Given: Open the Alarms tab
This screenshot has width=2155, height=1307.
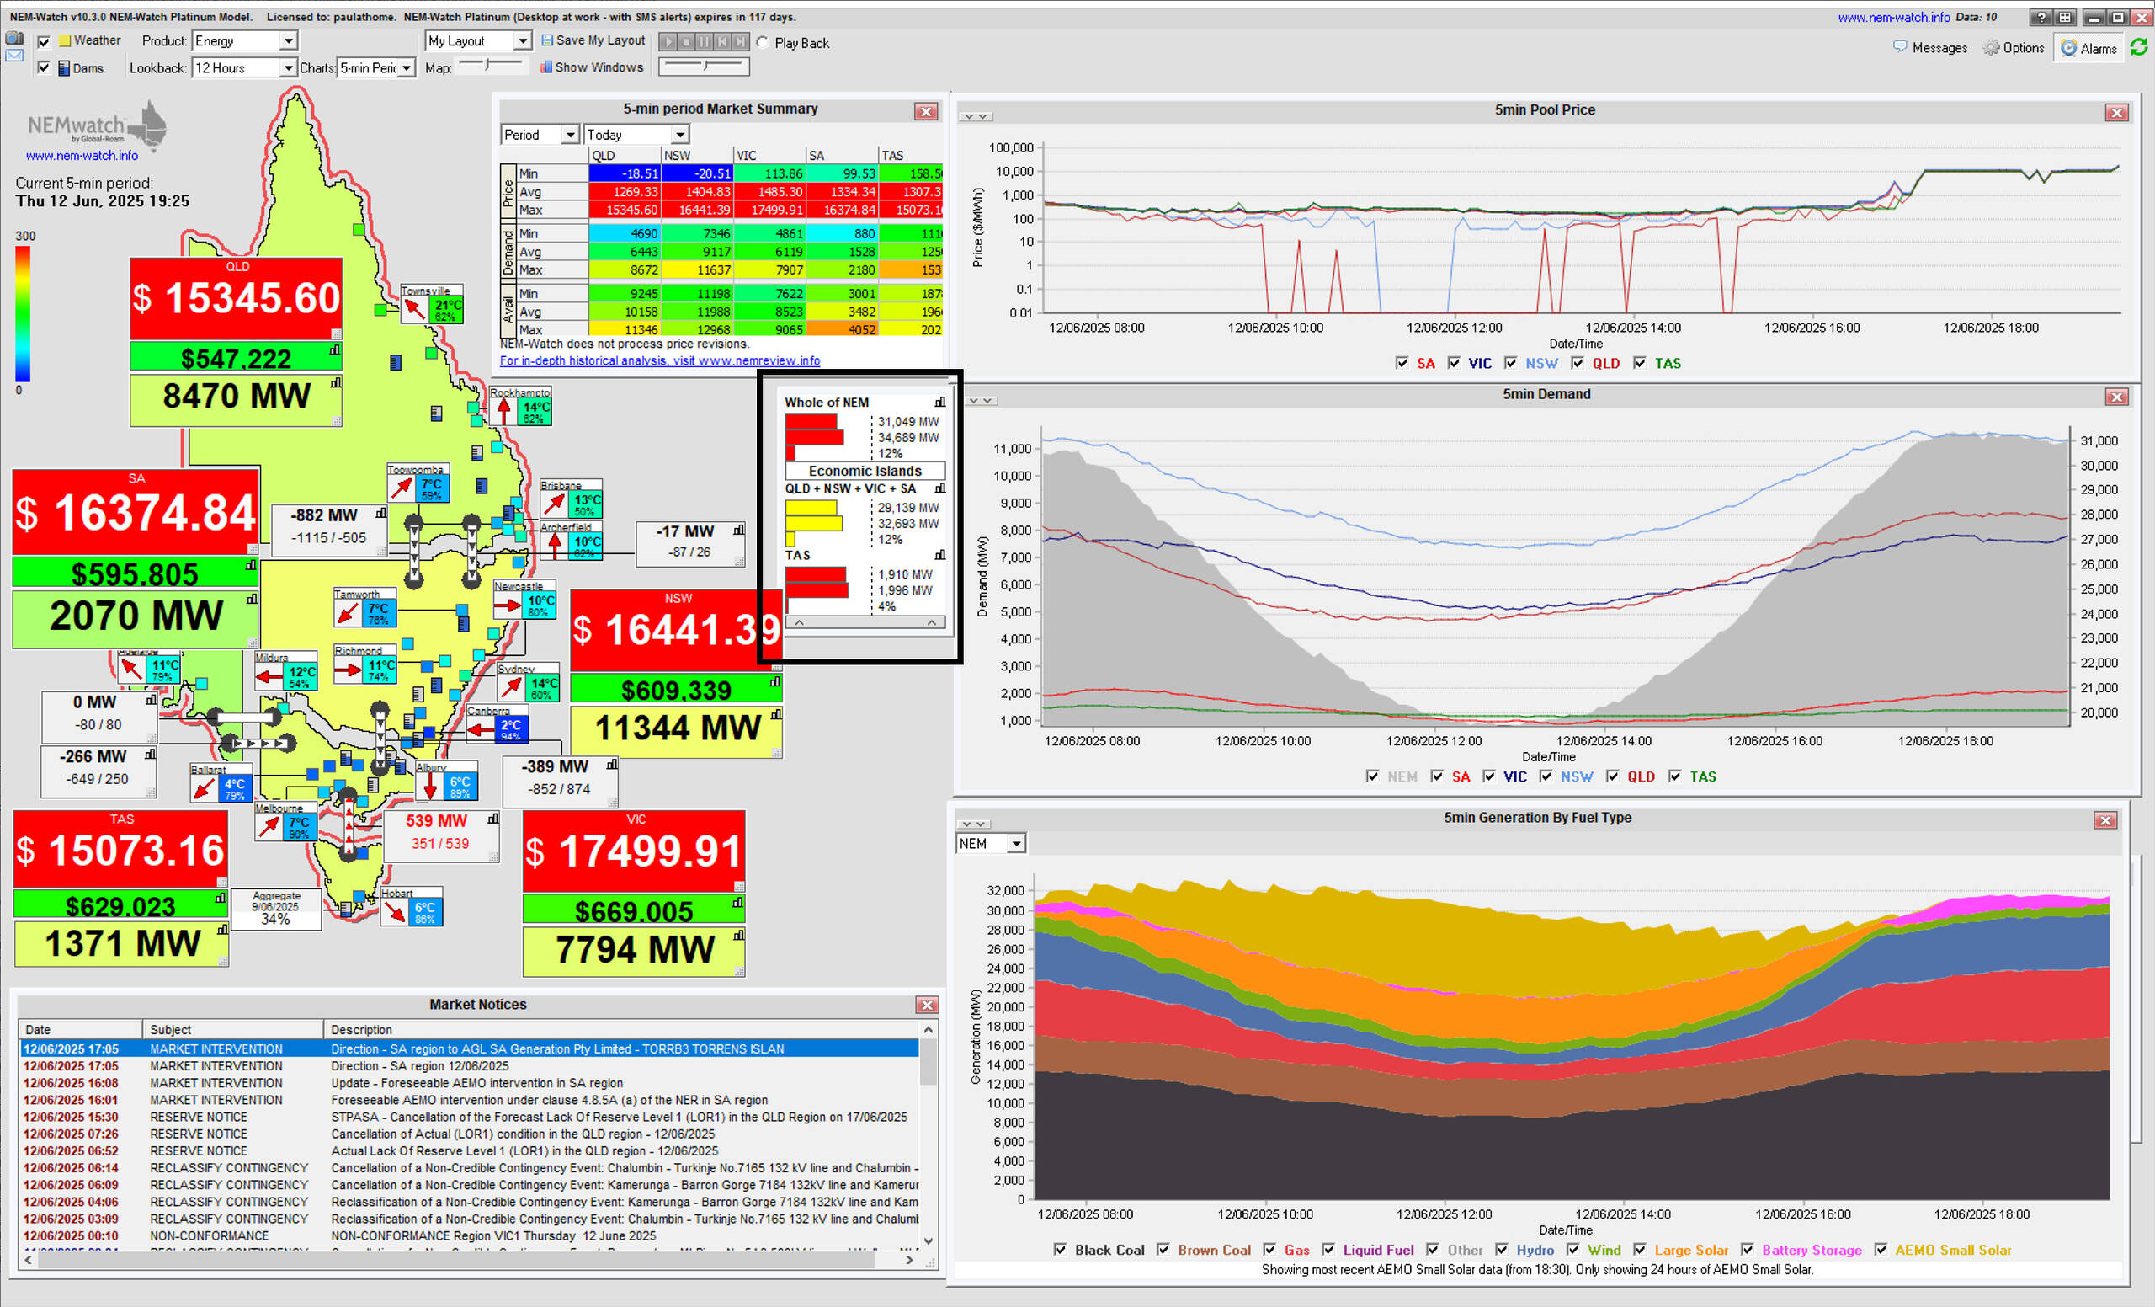Looking at the screenshot, I should 2088,48.
